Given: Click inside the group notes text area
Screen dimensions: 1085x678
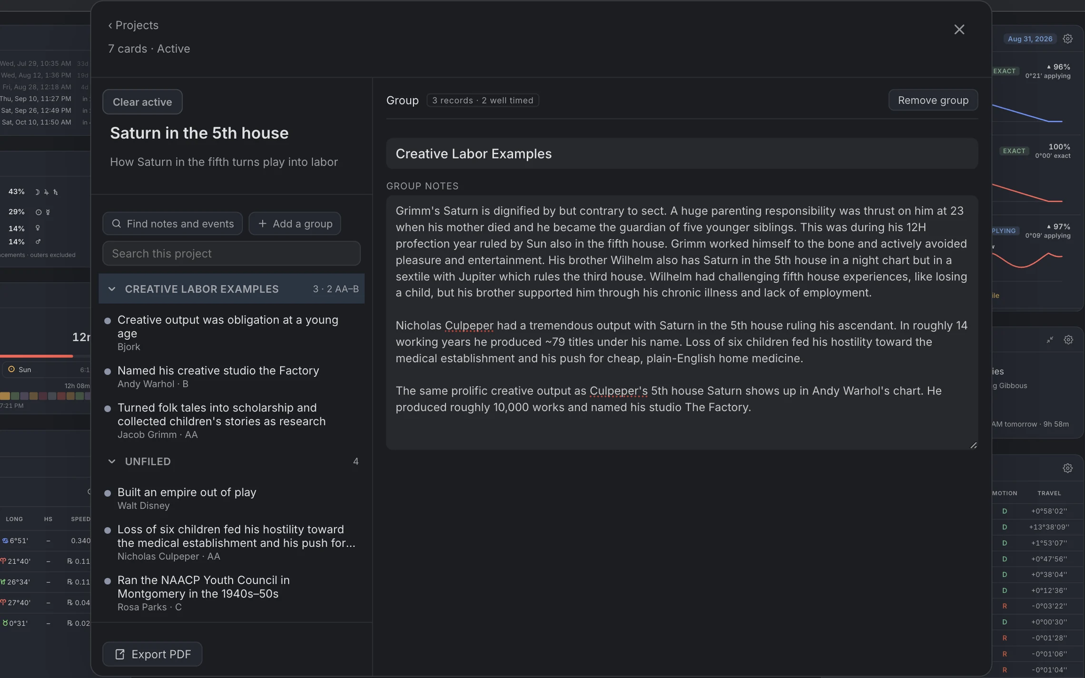Looking at the screenshot, I should [x=681, y=322].
